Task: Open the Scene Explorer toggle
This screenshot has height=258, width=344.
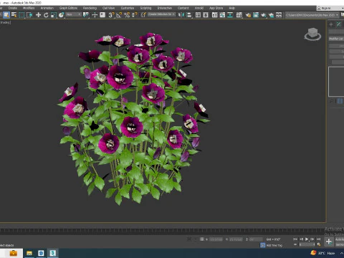Action: click(x=198, y=15)
